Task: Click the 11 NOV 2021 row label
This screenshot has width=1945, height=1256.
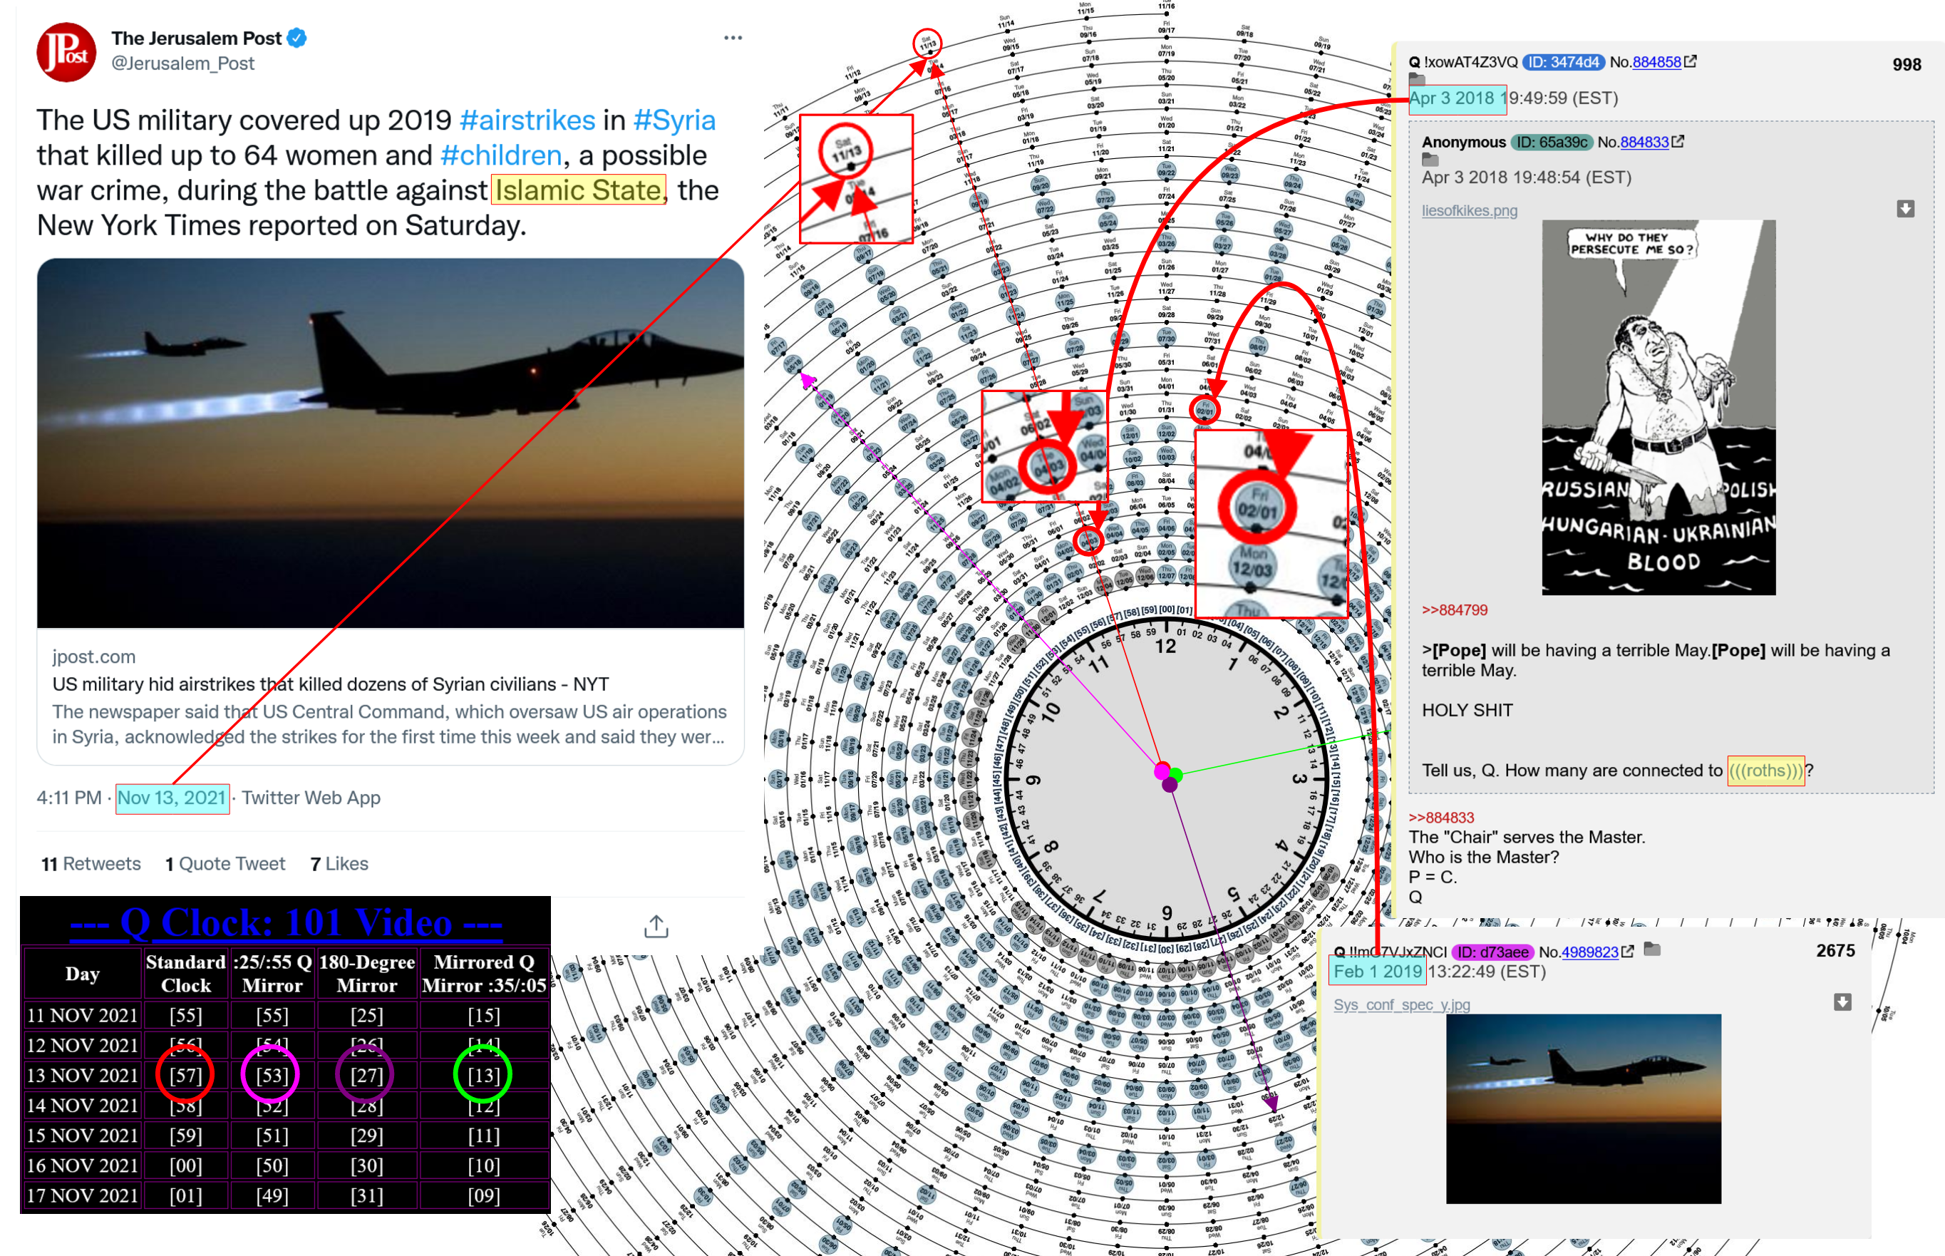Action: pos(83,1015)
